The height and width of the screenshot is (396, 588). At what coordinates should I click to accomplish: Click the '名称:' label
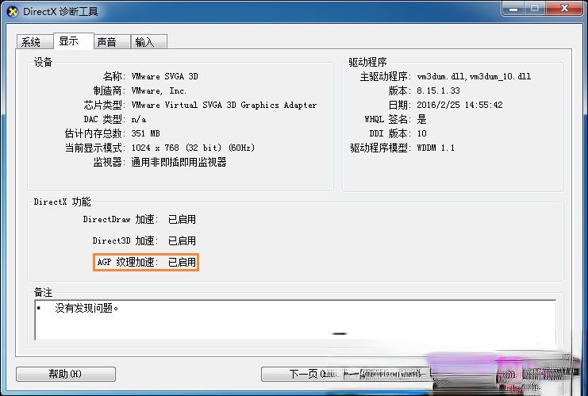pyautogui.click(x=114, y=76)
